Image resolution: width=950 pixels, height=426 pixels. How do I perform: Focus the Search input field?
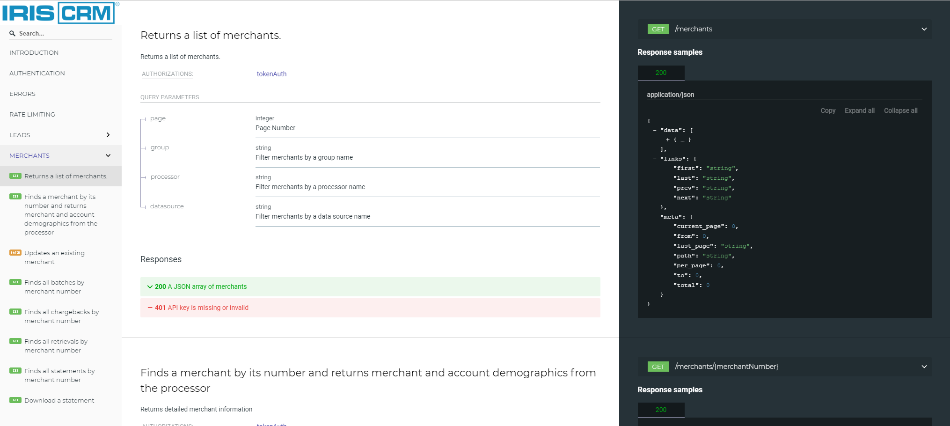[x=63, y=34]
